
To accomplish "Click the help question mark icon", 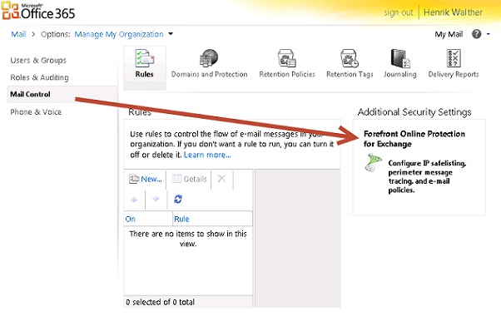I will point(476,34).
